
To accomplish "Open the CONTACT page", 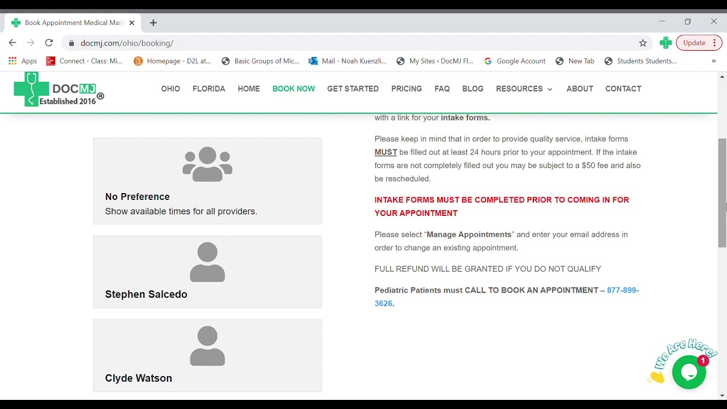I will tap(623, 89).
